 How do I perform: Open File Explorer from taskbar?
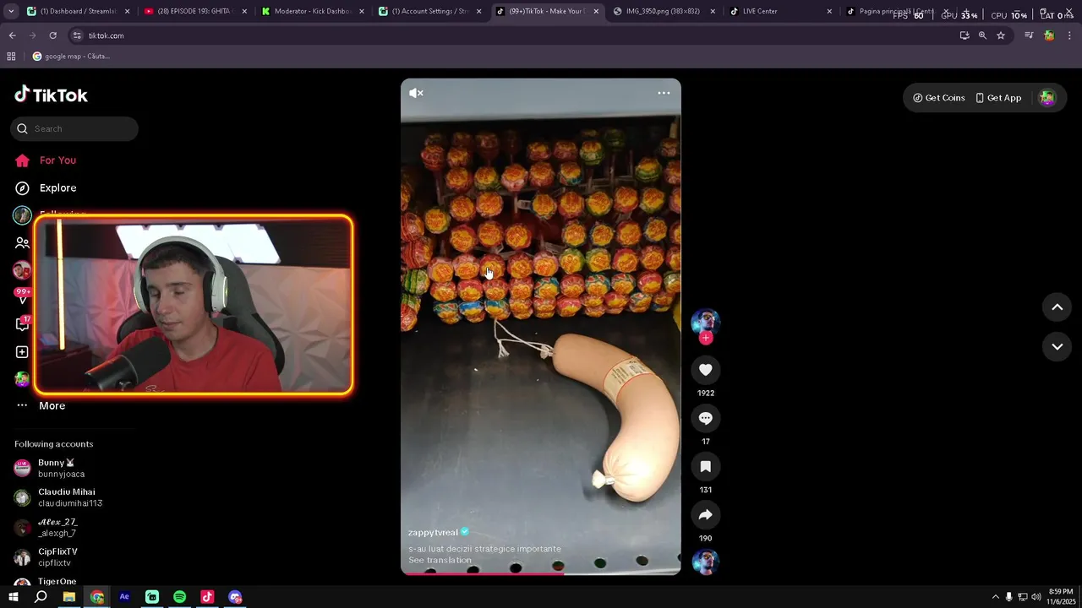tap(69, 597)
